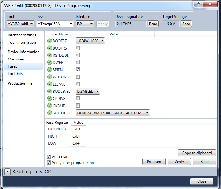Click the BOOTSZ green status check icon
Screen dimensions: 221x189
coord(49,41)
